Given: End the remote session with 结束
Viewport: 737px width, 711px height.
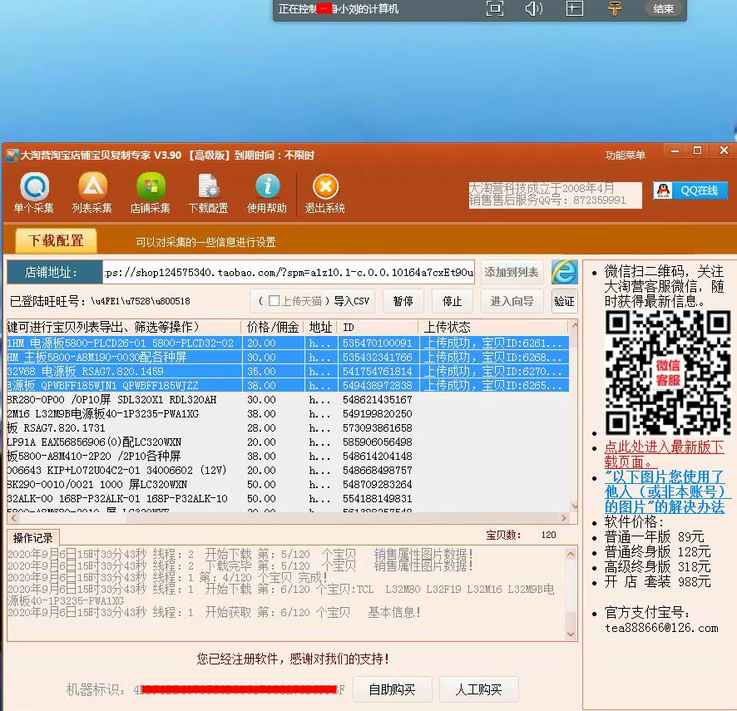Looking at the screenshot, I should 664,8.
